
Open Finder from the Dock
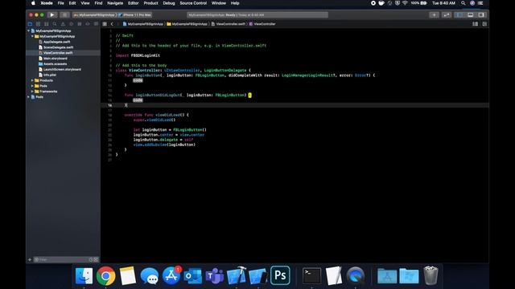[x=84, y=275]
